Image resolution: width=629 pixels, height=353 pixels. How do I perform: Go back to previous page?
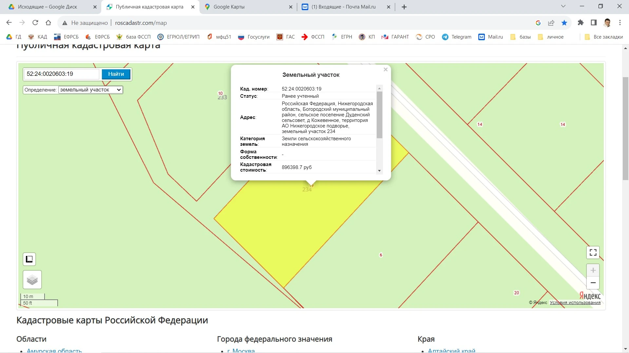pyautogui.click(x=9, y=23)
